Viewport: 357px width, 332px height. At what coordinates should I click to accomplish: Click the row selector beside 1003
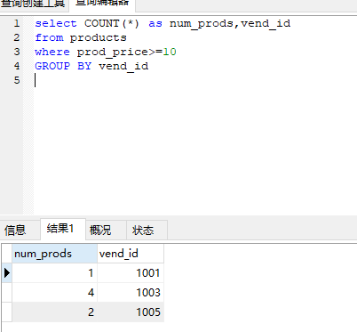[x=7, y=293]
